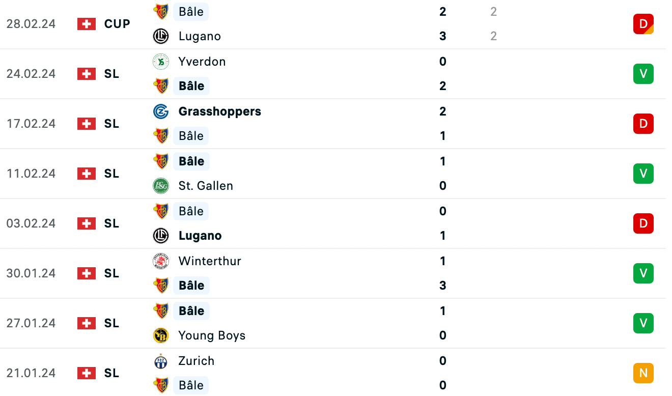This screenshot has height=396, width=672.
Task: Click the D badge for the cup match
Action: point(643,24)
